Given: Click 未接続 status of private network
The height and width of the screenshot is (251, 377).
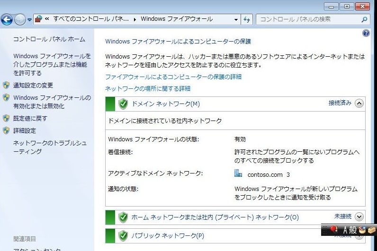Looking at the screenshot, I should tap(343, 216).
